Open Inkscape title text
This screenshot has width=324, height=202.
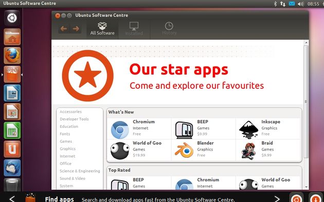[271, 122]
